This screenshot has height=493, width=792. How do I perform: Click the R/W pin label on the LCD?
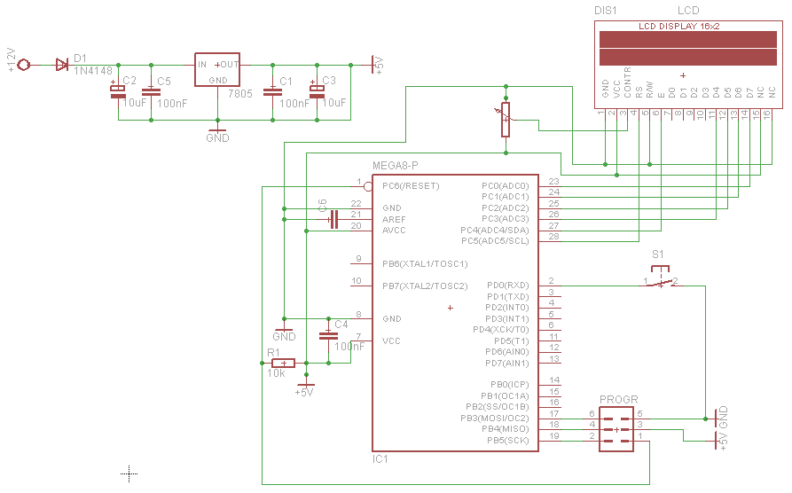tap(649, 89)
